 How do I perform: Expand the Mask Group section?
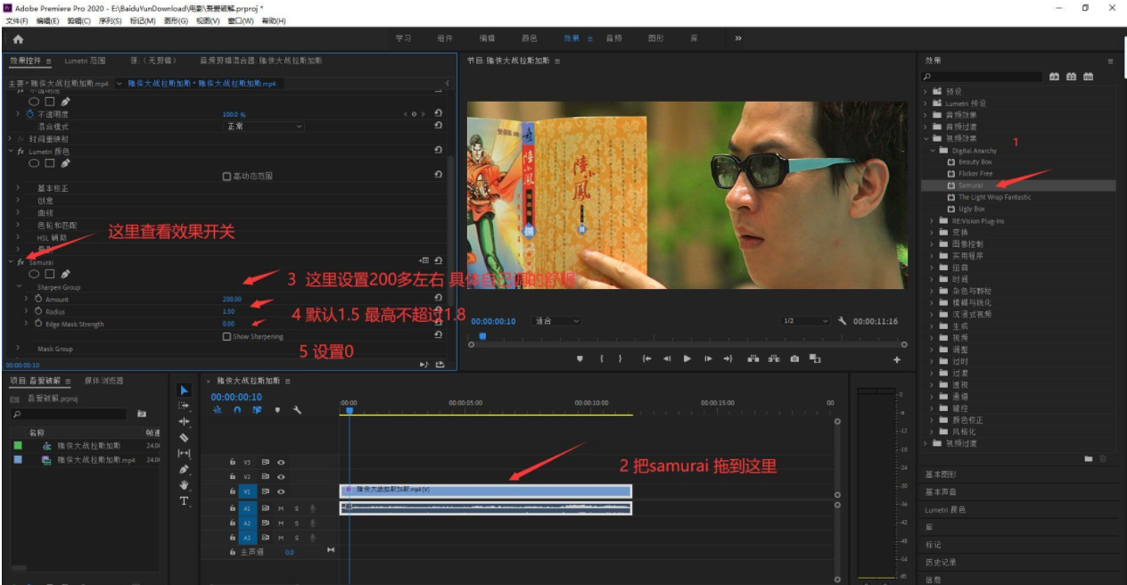[x=19, y=349]
